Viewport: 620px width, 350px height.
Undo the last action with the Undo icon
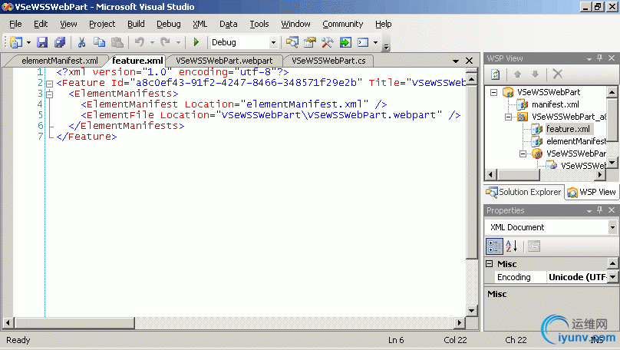point(140,42)
